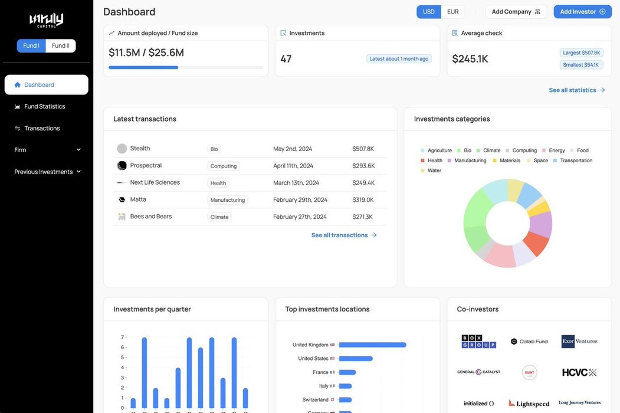Toggle Bio in the chart legend
The width and height of the screenshot is (620, 413).
click(464, 150)
